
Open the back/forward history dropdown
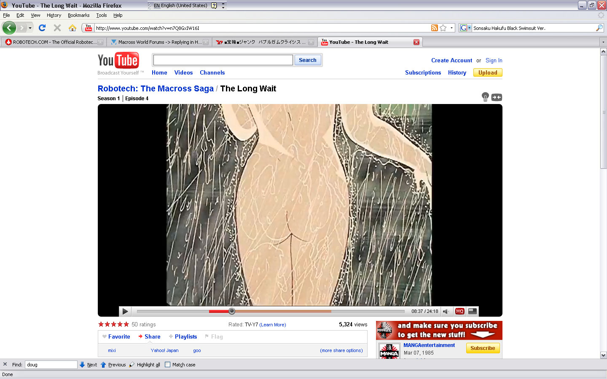[x=30, y=28]
